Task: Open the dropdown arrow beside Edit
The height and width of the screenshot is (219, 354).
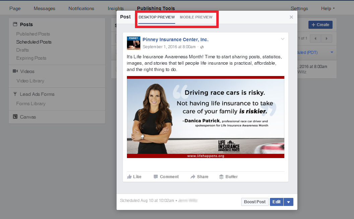Action: (289, 202)
